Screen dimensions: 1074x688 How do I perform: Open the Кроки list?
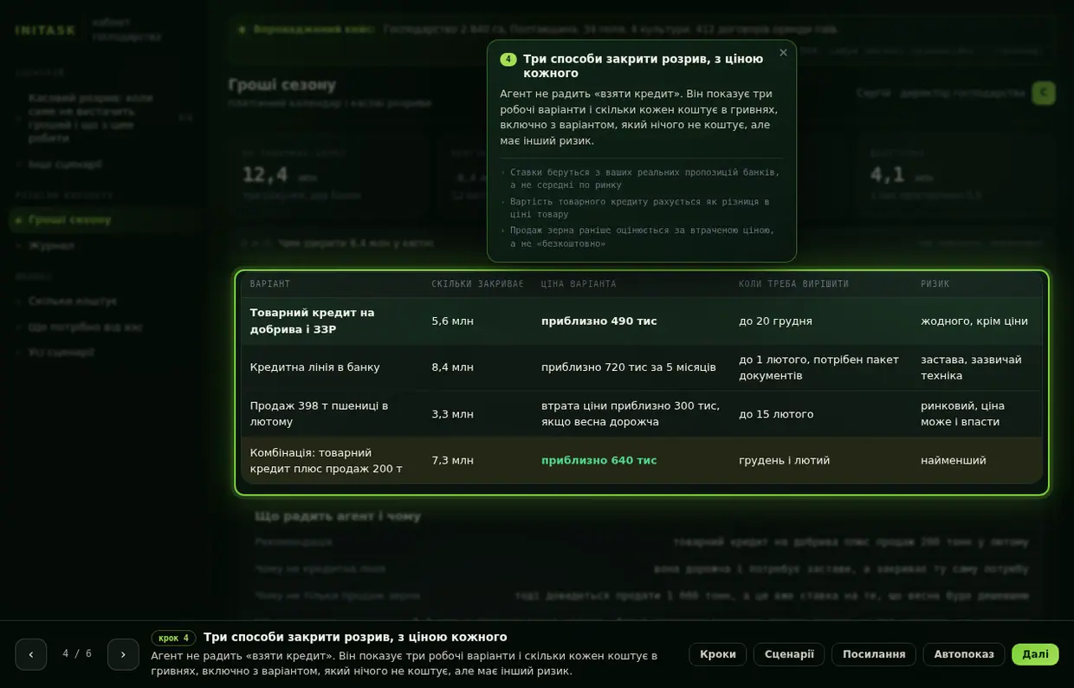pyautogui.click(x=718, y=654)
